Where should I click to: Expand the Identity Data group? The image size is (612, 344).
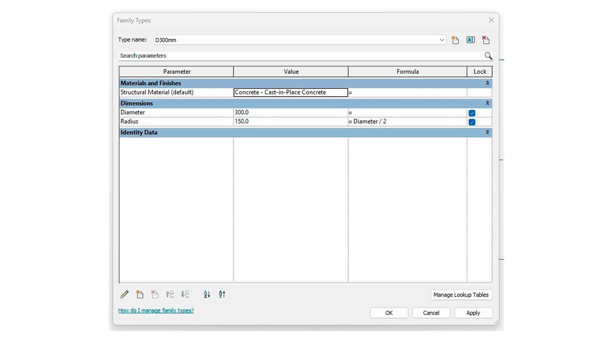pyautogui.click(x=487, y=132)
